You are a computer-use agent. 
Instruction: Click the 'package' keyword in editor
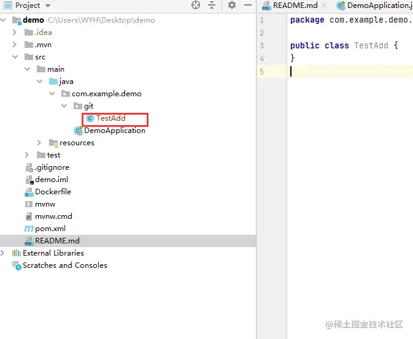coord(307,20)
